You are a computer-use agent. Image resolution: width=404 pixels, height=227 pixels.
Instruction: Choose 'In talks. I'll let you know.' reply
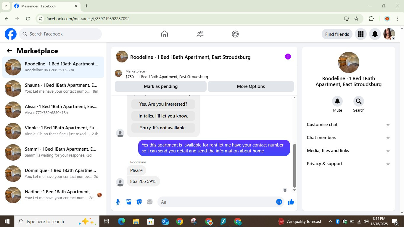pos(163,116)
